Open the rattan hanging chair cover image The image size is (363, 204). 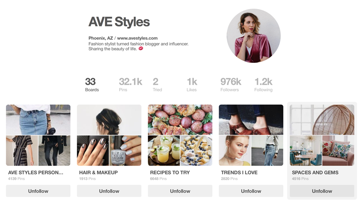(322, 120)
